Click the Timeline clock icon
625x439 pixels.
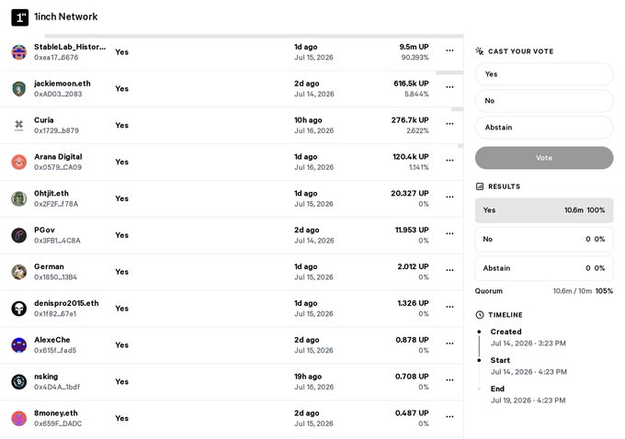click(x=480, y=315)
